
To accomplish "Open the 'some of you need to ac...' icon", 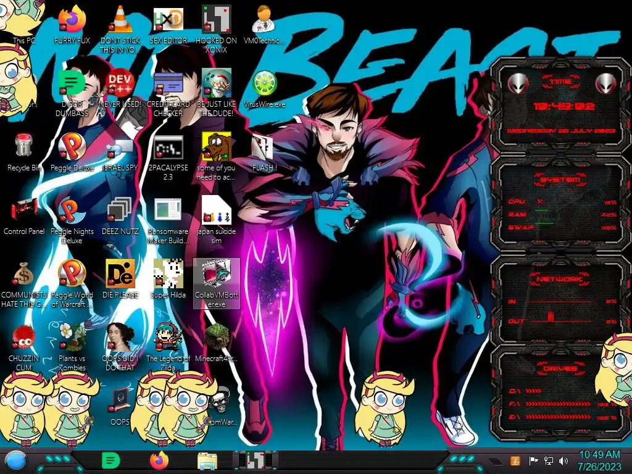I will (217, 156).
